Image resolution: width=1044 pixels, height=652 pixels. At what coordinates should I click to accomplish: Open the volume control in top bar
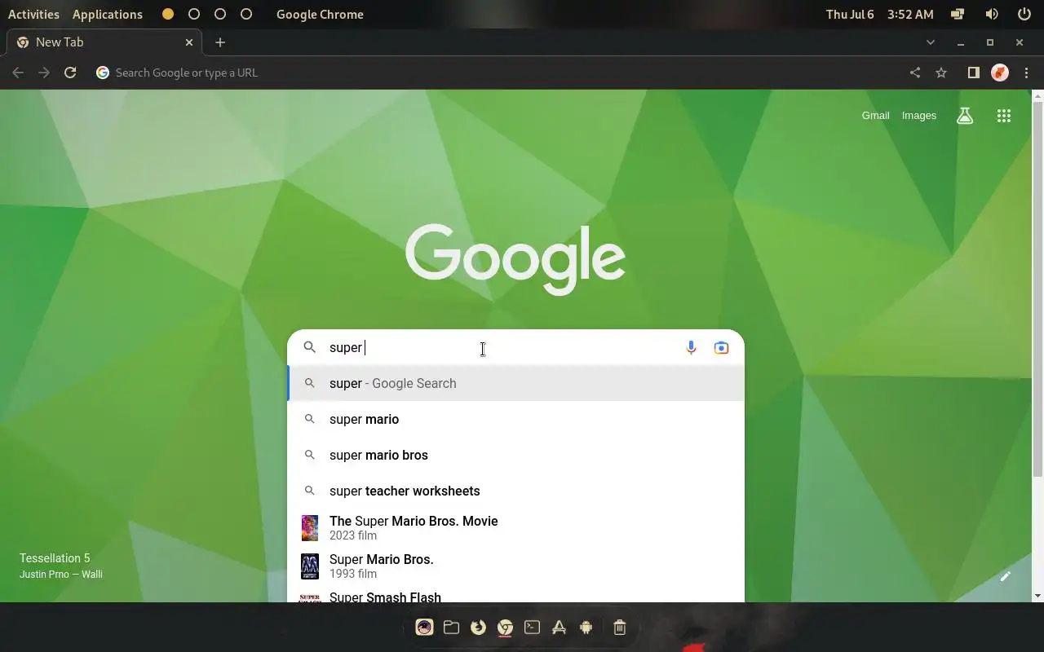pyautogui.click(x=992, y=14)
